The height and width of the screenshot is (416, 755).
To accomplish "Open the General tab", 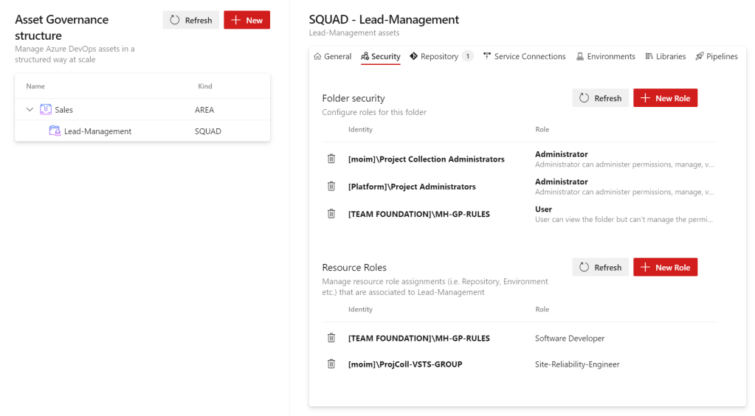I will 332,57.
